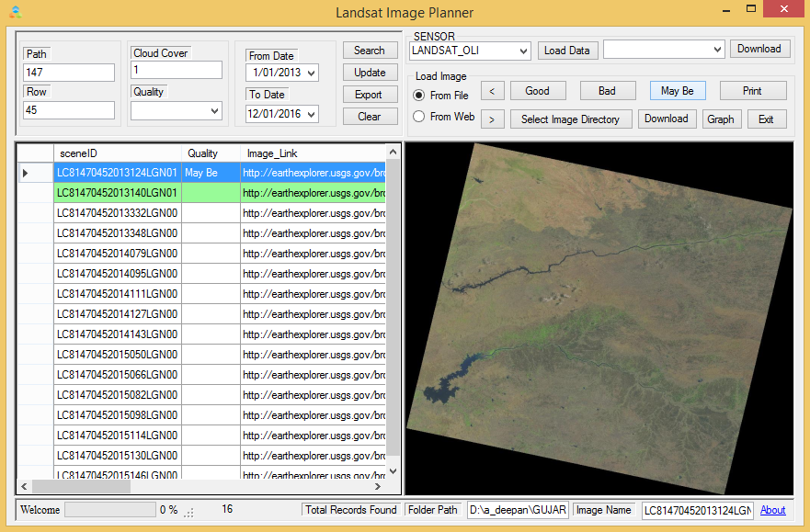The image size is (810, 532).
Task: Click the previous image arrow button
Action: click(x=493, y=91)
